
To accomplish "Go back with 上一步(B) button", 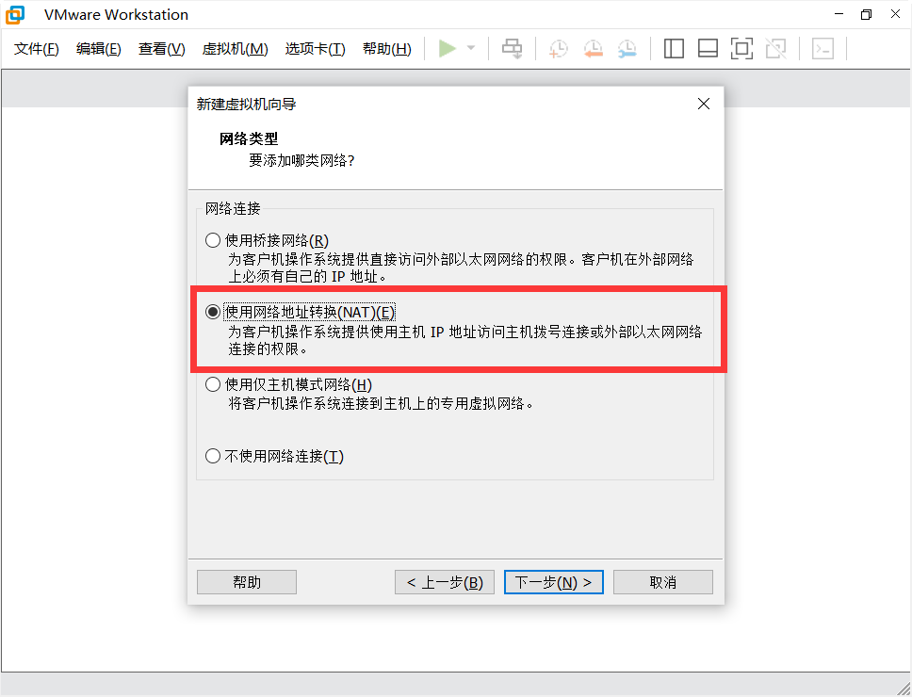I will pyautogui.click(x=445, y=582).
